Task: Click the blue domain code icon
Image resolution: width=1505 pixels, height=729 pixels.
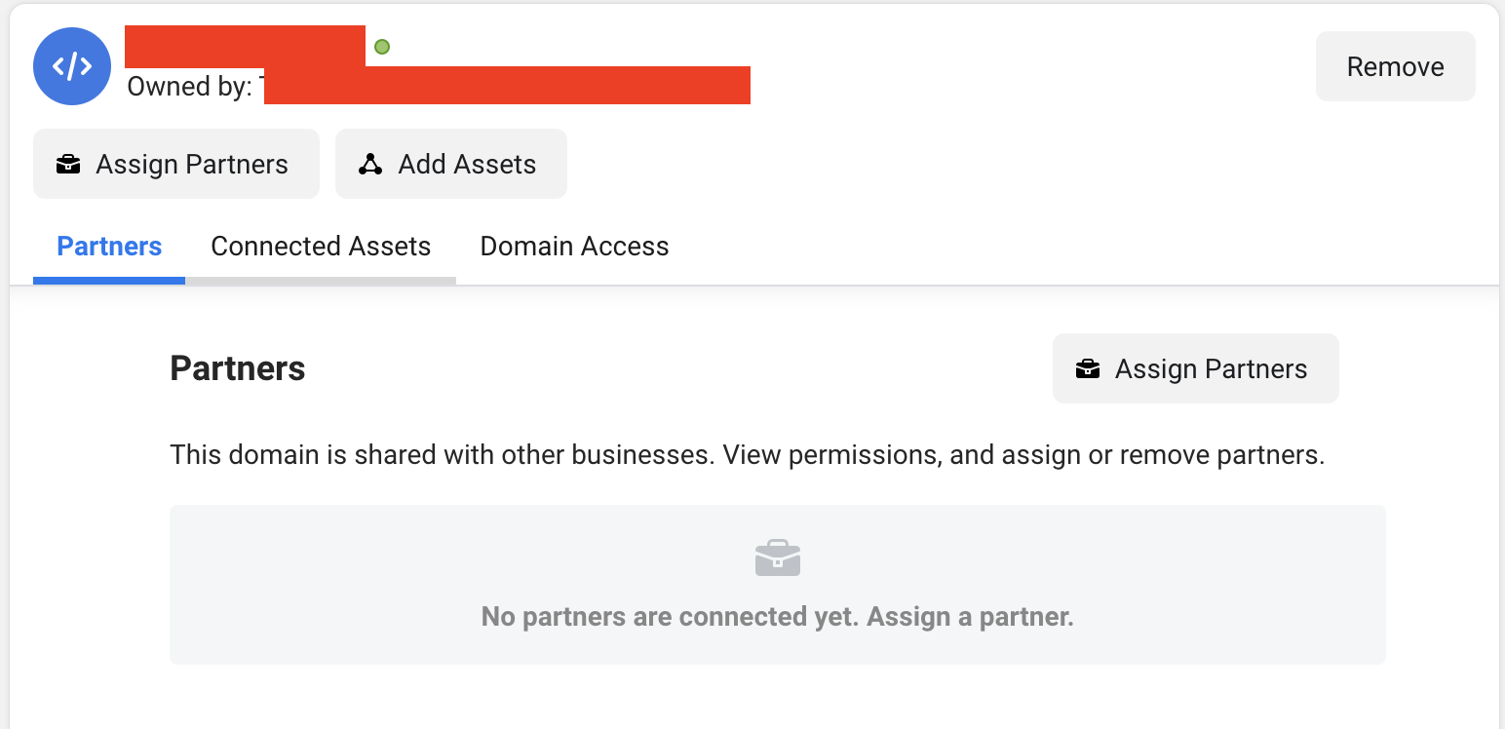Action: coord(72,66)
